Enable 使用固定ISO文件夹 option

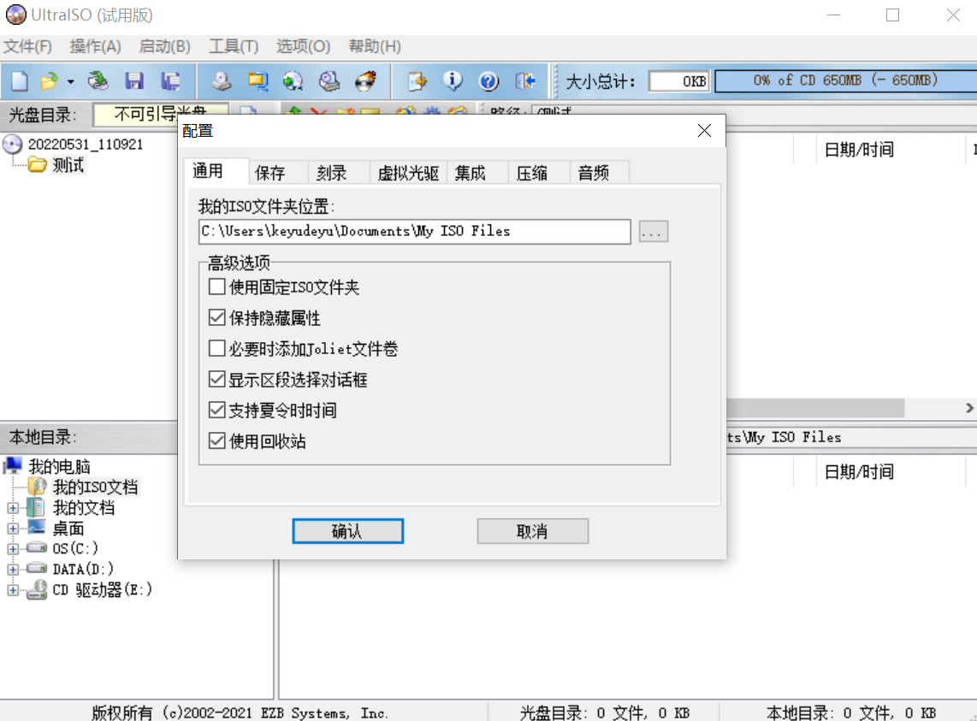click(x=216, y=287)
